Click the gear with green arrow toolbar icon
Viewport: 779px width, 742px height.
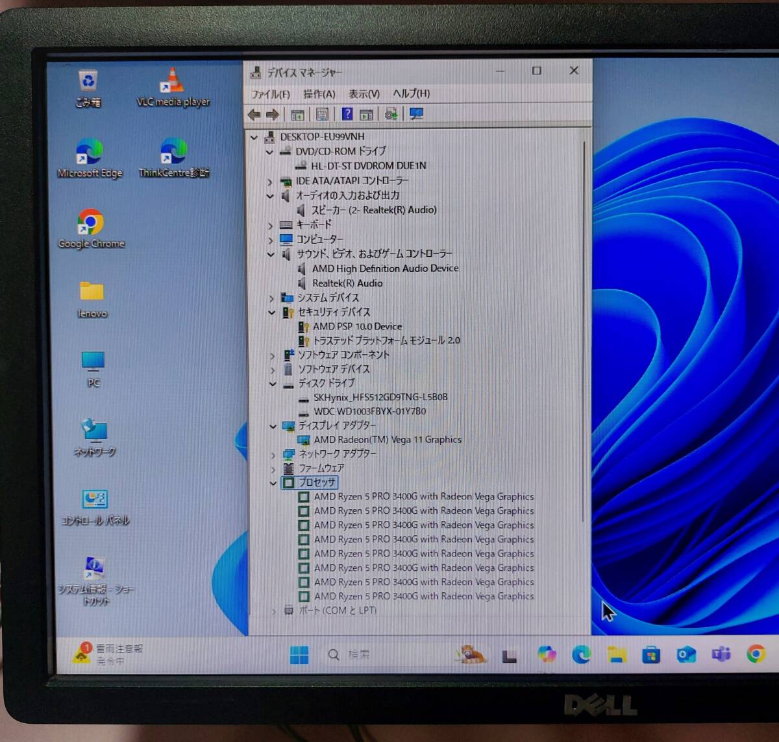pyautogui.click(x=391, y=115)
